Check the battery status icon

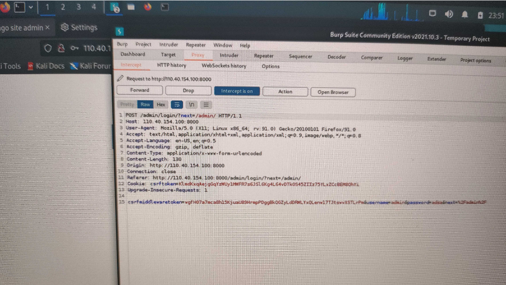pyautogui.click(x=480, y=15)
